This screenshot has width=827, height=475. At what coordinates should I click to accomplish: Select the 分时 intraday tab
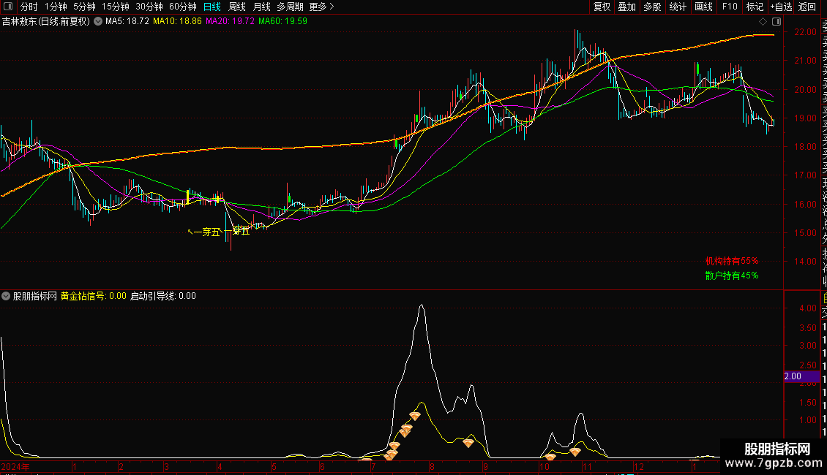[x=29, y=7]
